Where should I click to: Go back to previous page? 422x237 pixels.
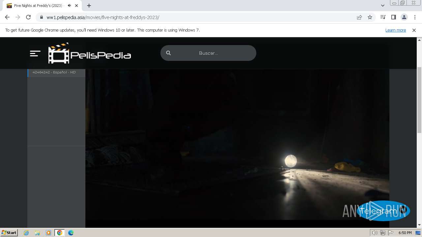point(7,17)
